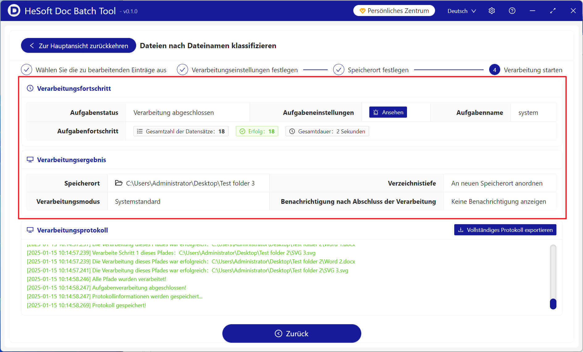583x352 pixels.
Task: Export the log via Vollständiges Protokoll exportieren
Action: click(505, 230)
